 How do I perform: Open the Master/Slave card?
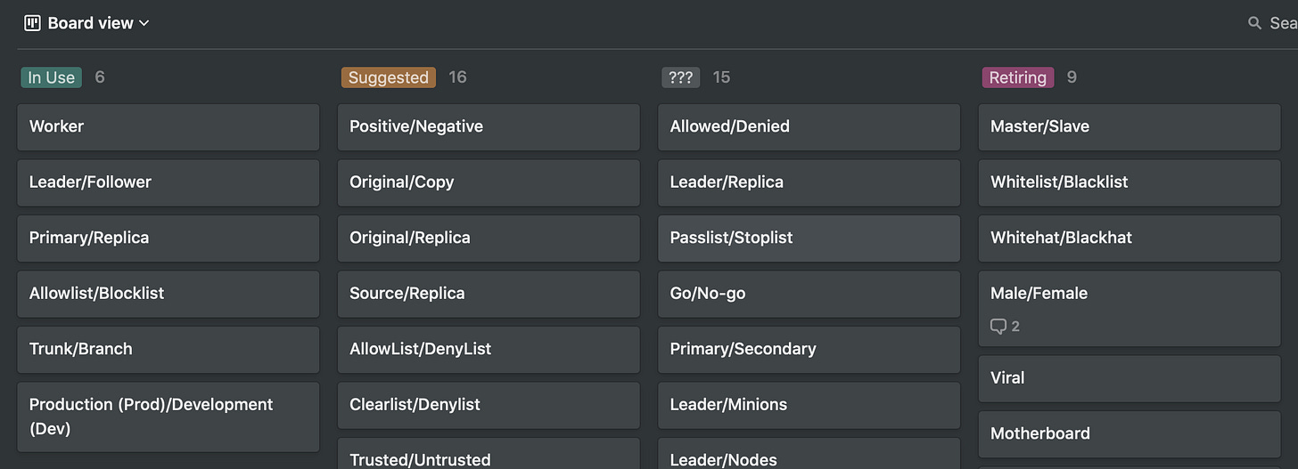[x=1130, y=127]
